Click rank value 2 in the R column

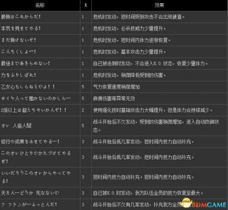[83, 110]
